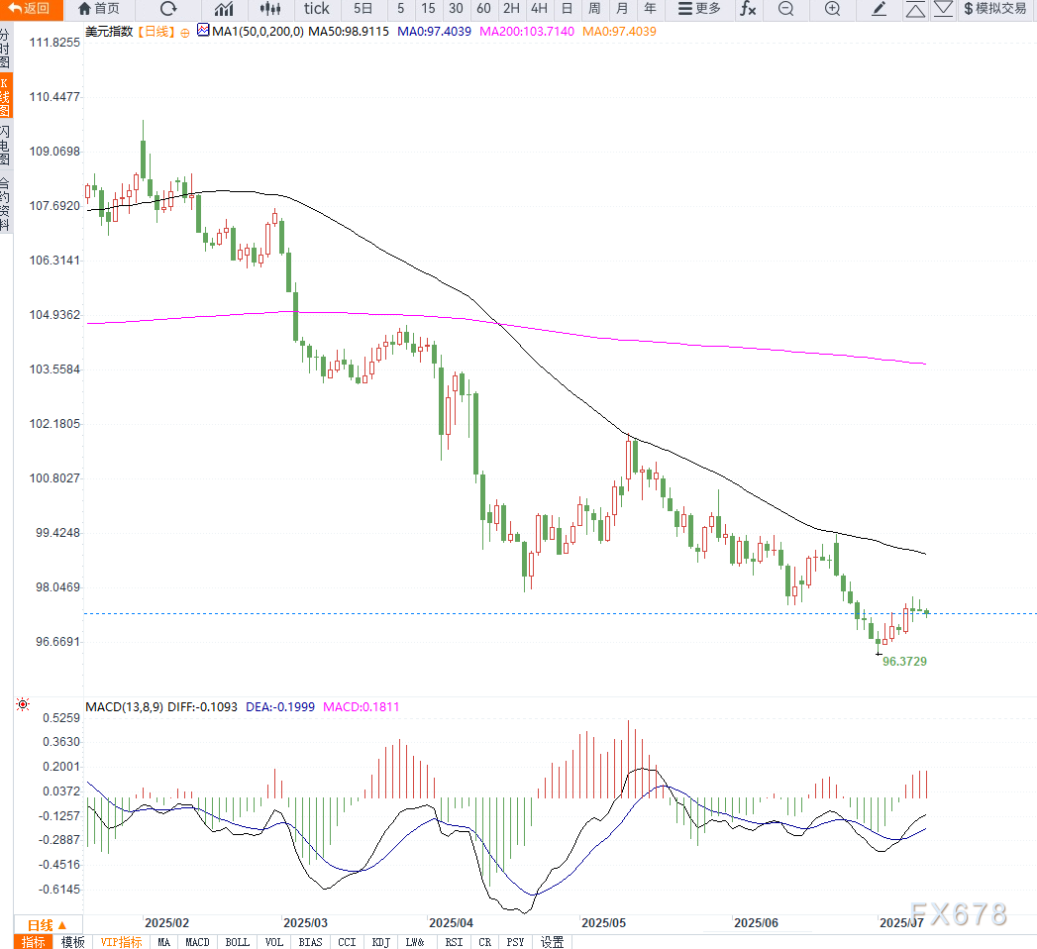Switch to the 4H timeframe
The height and width of the screenshot is (949, 1037).
[539, 9]
